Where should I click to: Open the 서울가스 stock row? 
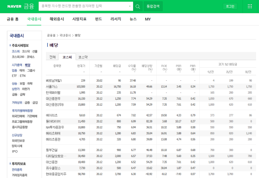point(52,87)
